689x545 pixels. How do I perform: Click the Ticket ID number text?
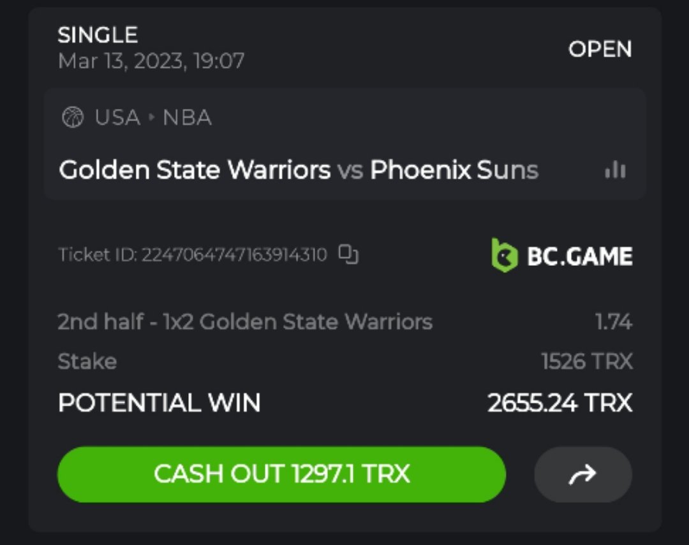[233, 255]
